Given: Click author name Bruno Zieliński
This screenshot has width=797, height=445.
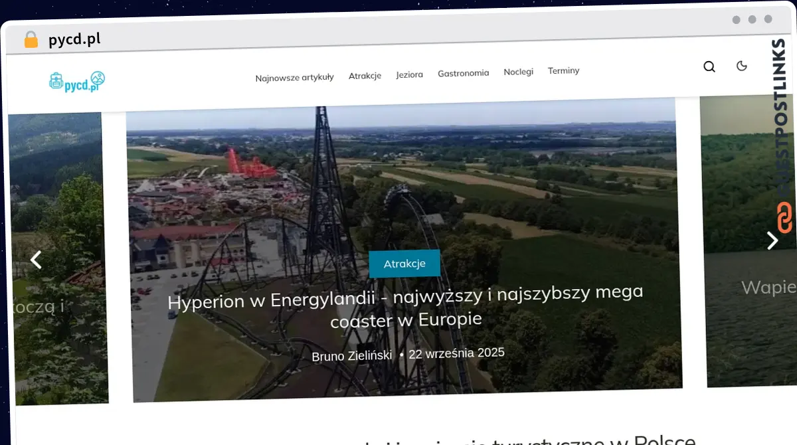Looking at the screenshot, I should tap(353, 356).
